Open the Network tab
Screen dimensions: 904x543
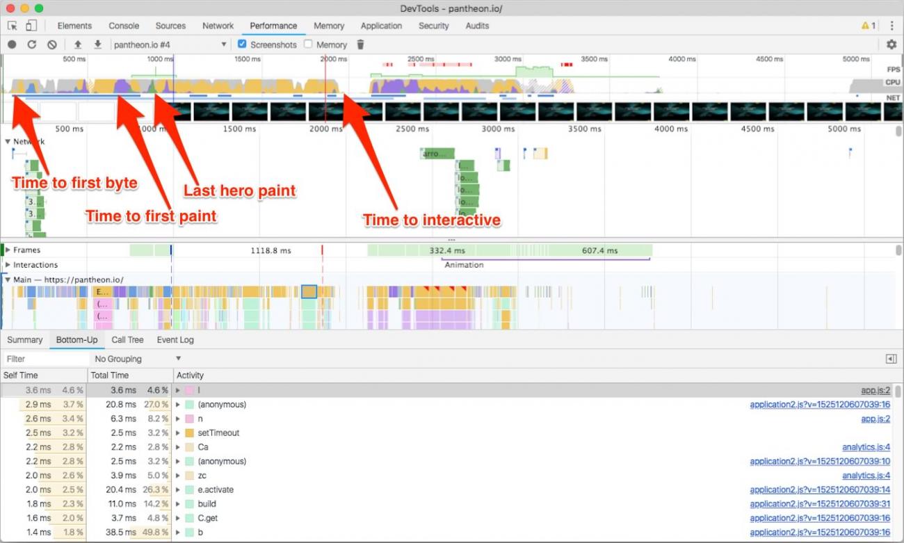[218, 26]
